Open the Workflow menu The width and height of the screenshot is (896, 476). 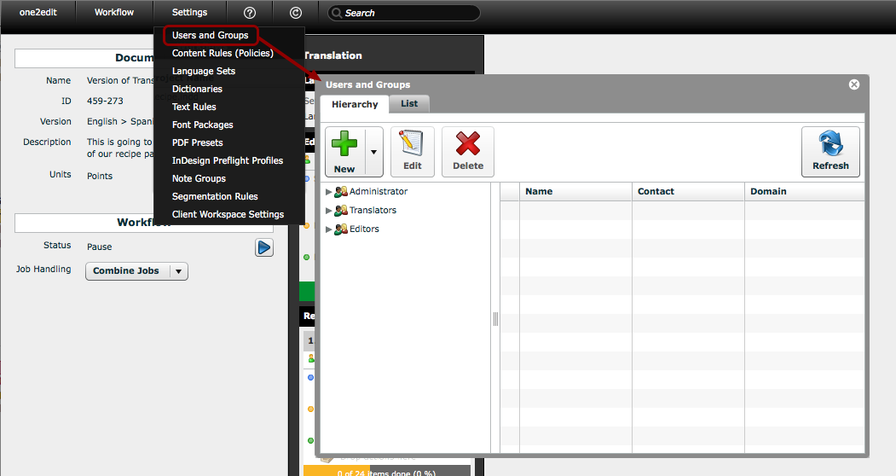[x=114, y=12]
